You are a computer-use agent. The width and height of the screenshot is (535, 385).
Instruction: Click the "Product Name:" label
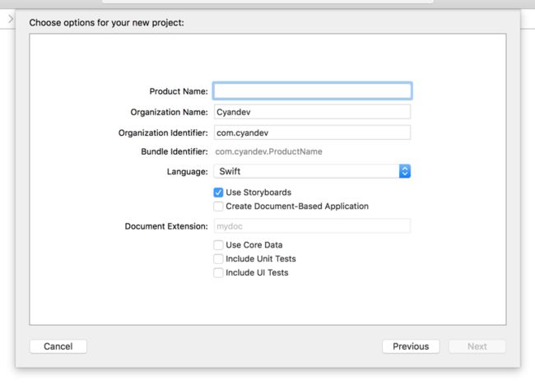[179, 91]
